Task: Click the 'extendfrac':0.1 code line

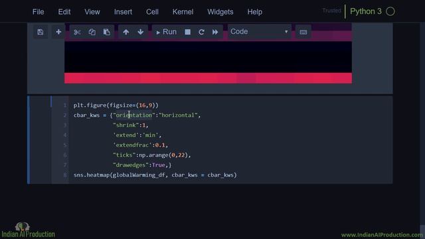Action: pos(140,145)
